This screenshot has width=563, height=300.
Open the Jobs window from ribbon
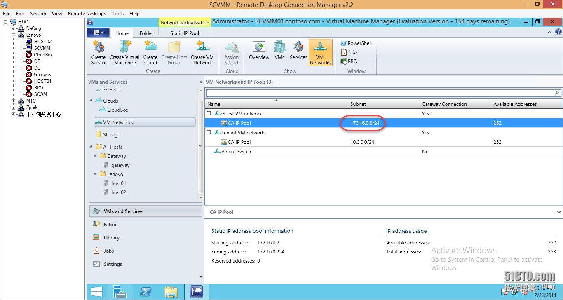coord(349,52)
